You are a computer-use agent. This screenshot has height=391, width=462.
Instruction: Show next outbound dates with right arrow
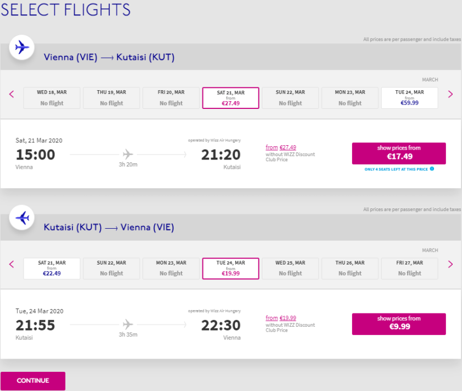[x=450, y=94]
